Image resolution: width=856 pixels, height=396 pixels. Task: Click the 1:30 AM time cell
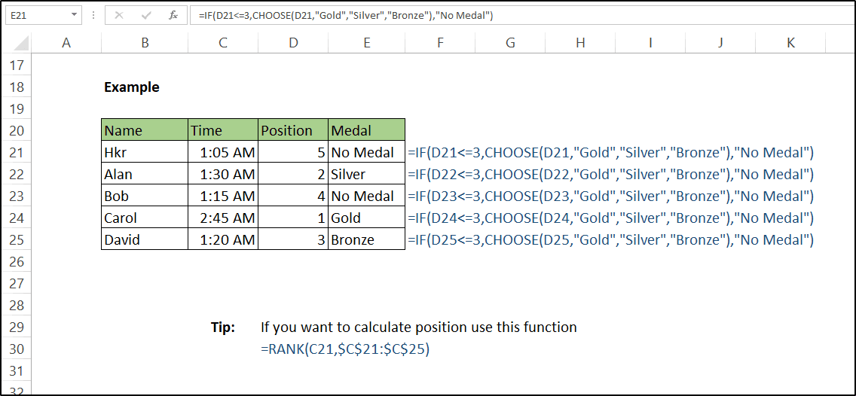[223, 175]
